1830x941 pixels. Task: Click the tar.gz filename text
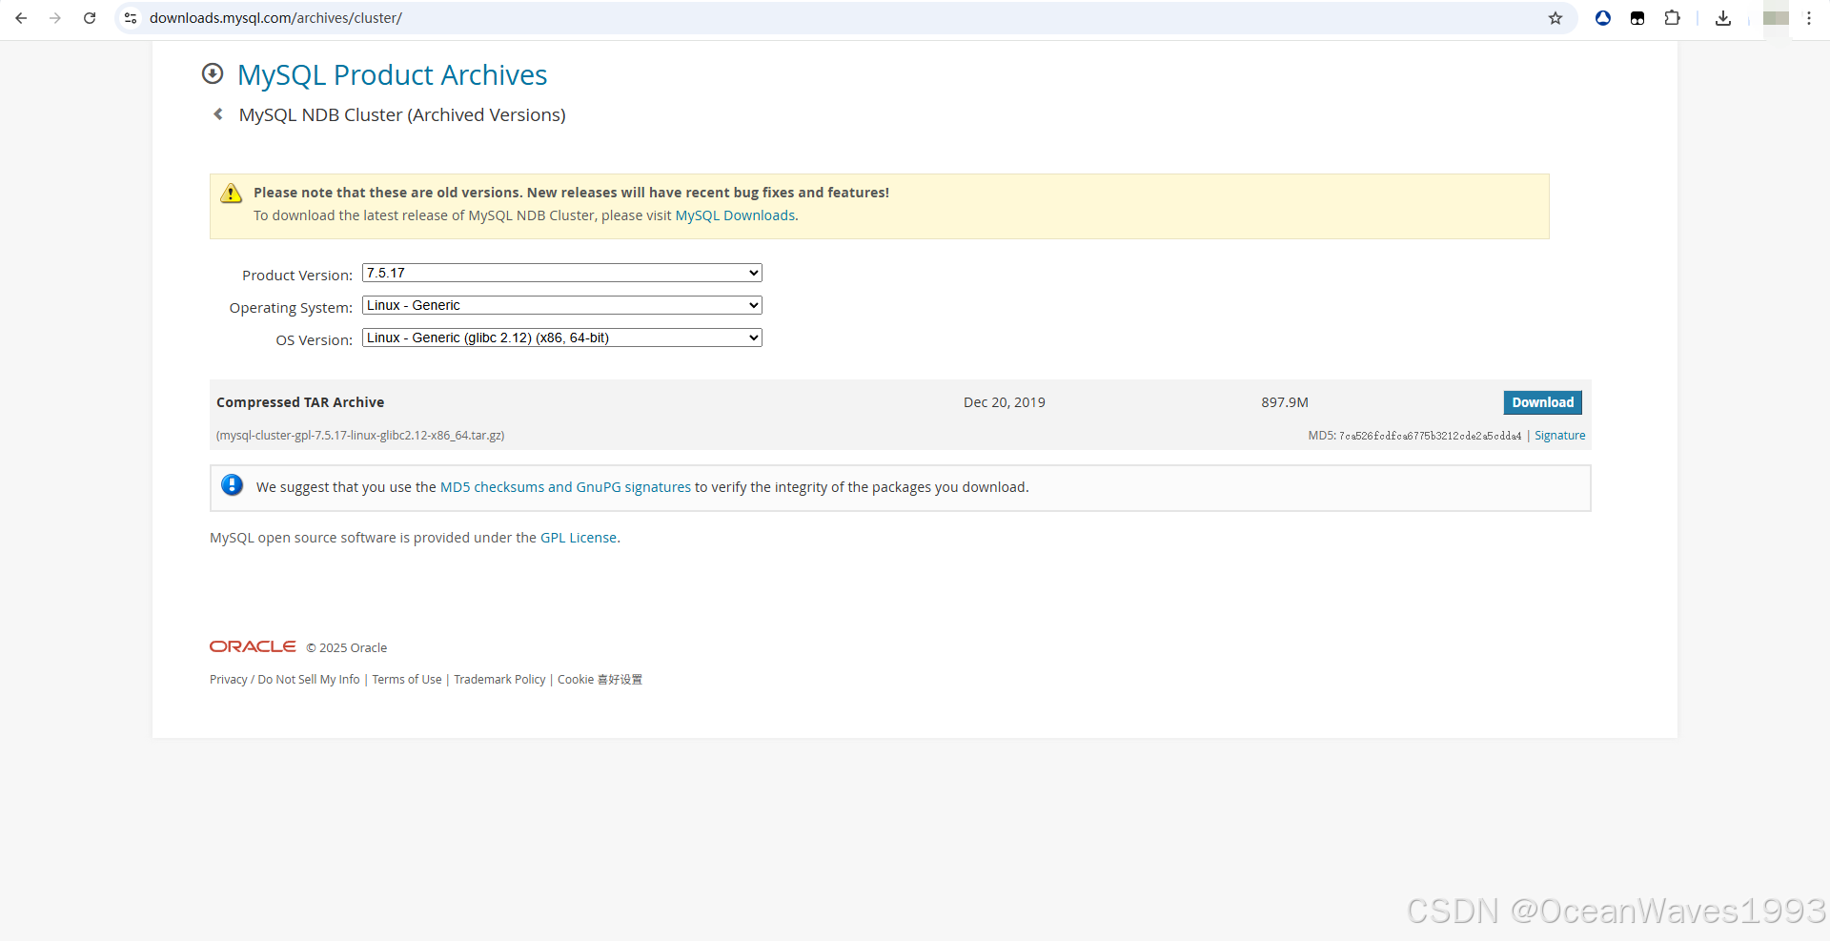coord(360,436)
